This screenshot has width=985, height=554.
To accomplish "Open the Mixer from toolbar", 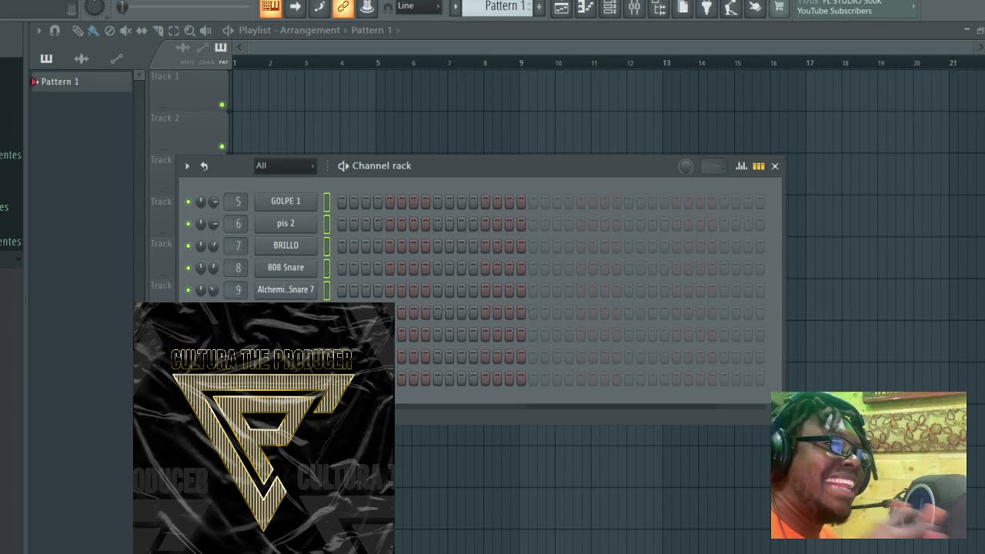I will click(634, 8).
